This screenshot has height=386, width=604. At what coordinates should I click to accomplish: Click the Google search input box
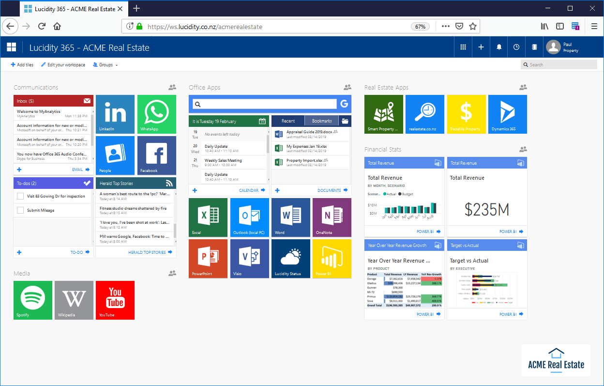point(264,104)
